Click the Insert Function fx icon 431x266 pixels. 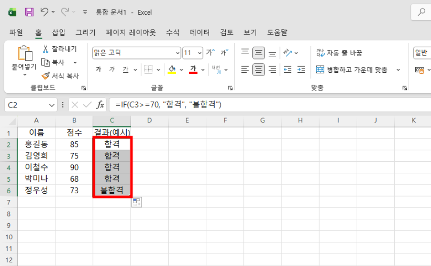[100, 105]
